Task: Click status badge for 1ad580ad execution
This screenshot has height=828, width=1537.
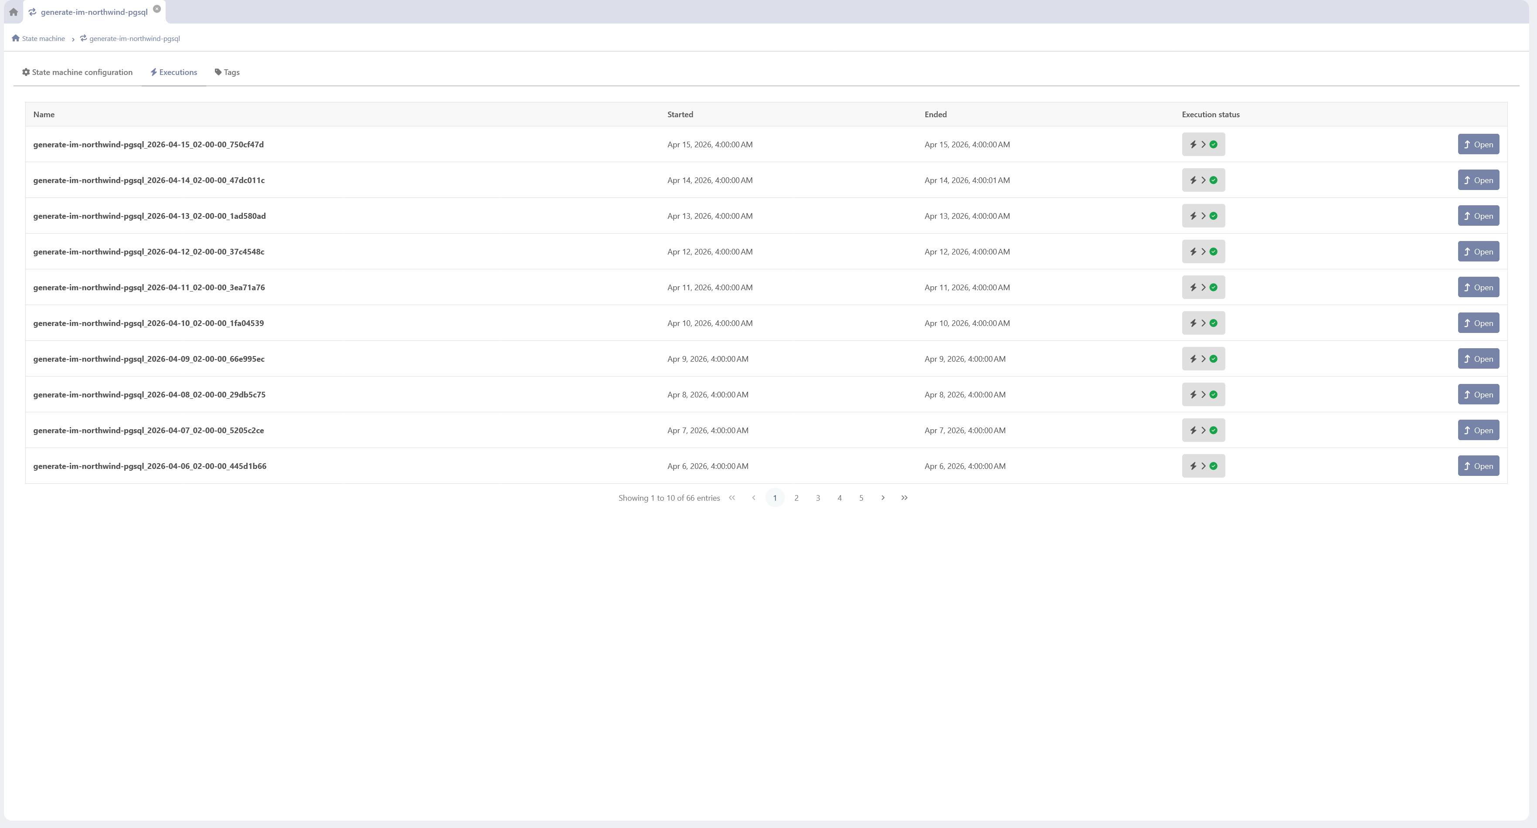Action: coord(1203,216)
